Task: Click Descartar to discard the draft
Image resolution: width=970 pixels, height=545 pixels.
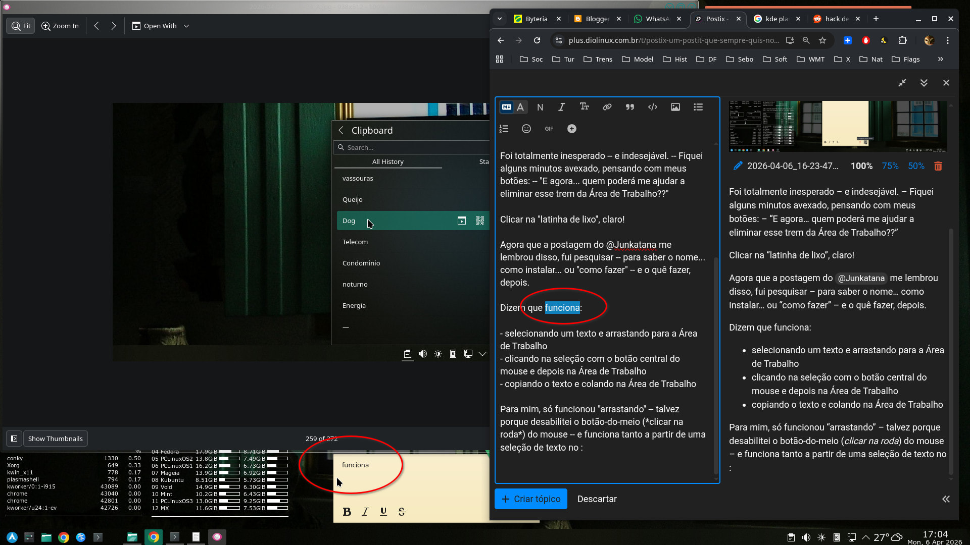Action: [x=597, y=499]
